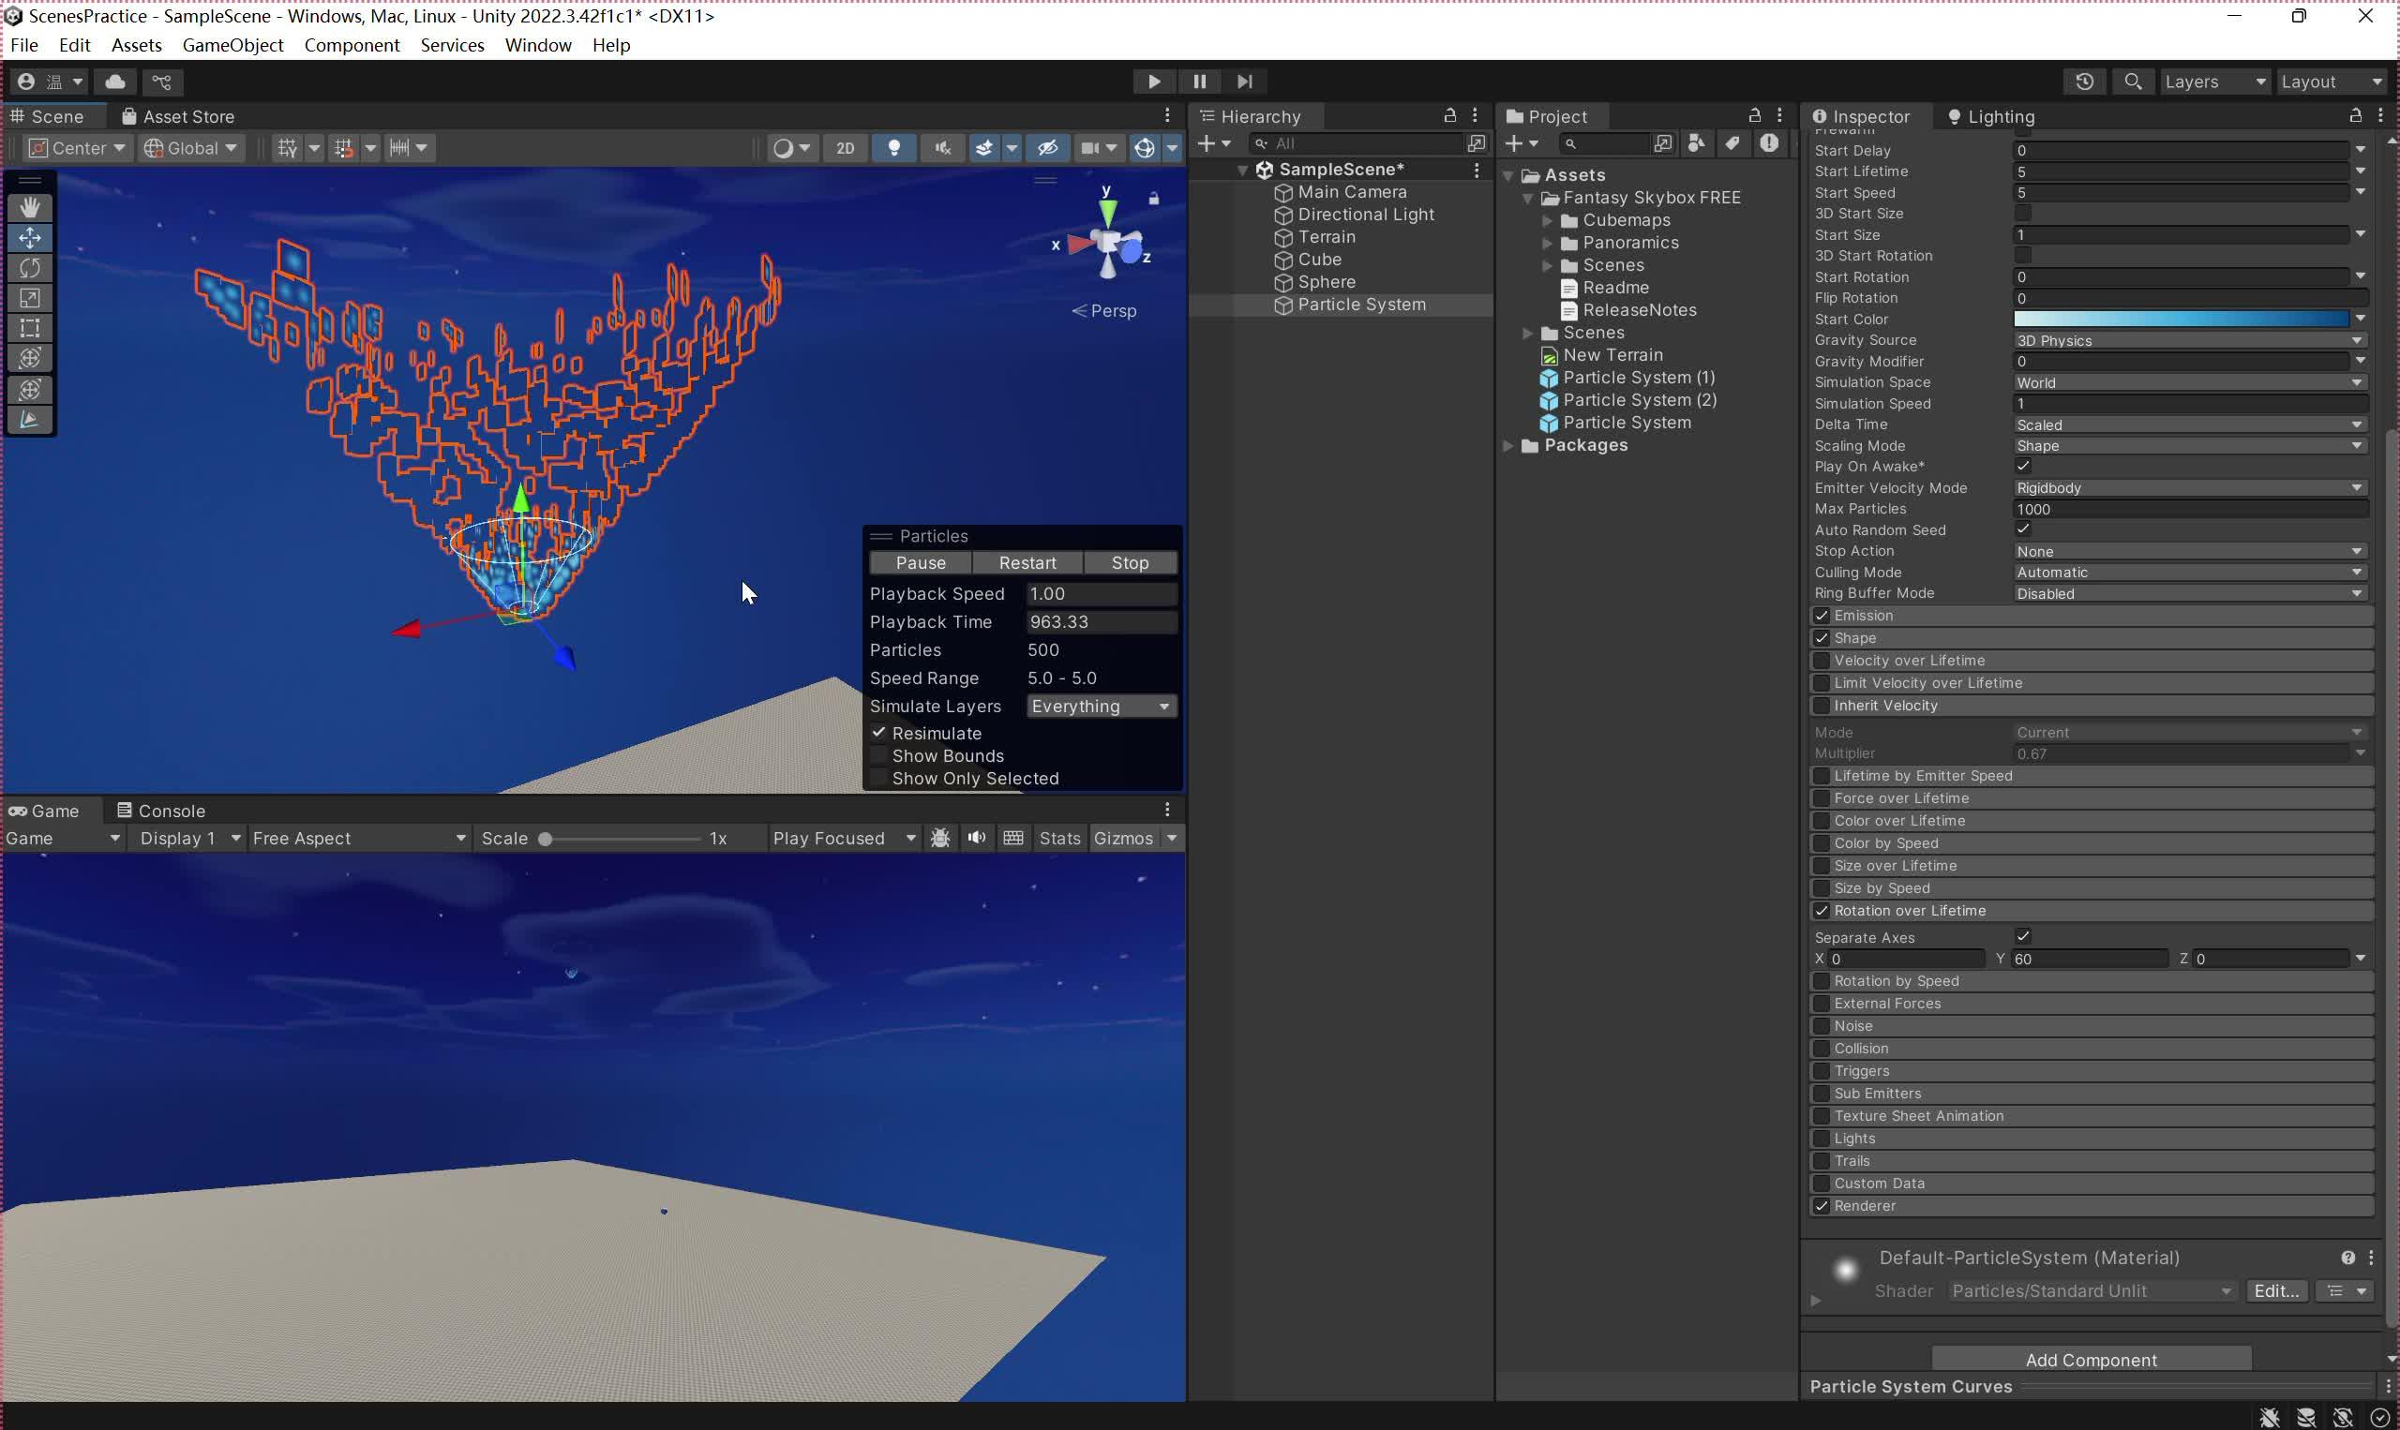Viewport: 2400px width, 1430px height.
Task: Uncheck Resimulate in Particles overlay
Action: (878, 734)
